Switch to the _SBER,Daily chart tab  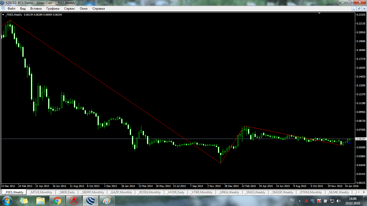67,192
